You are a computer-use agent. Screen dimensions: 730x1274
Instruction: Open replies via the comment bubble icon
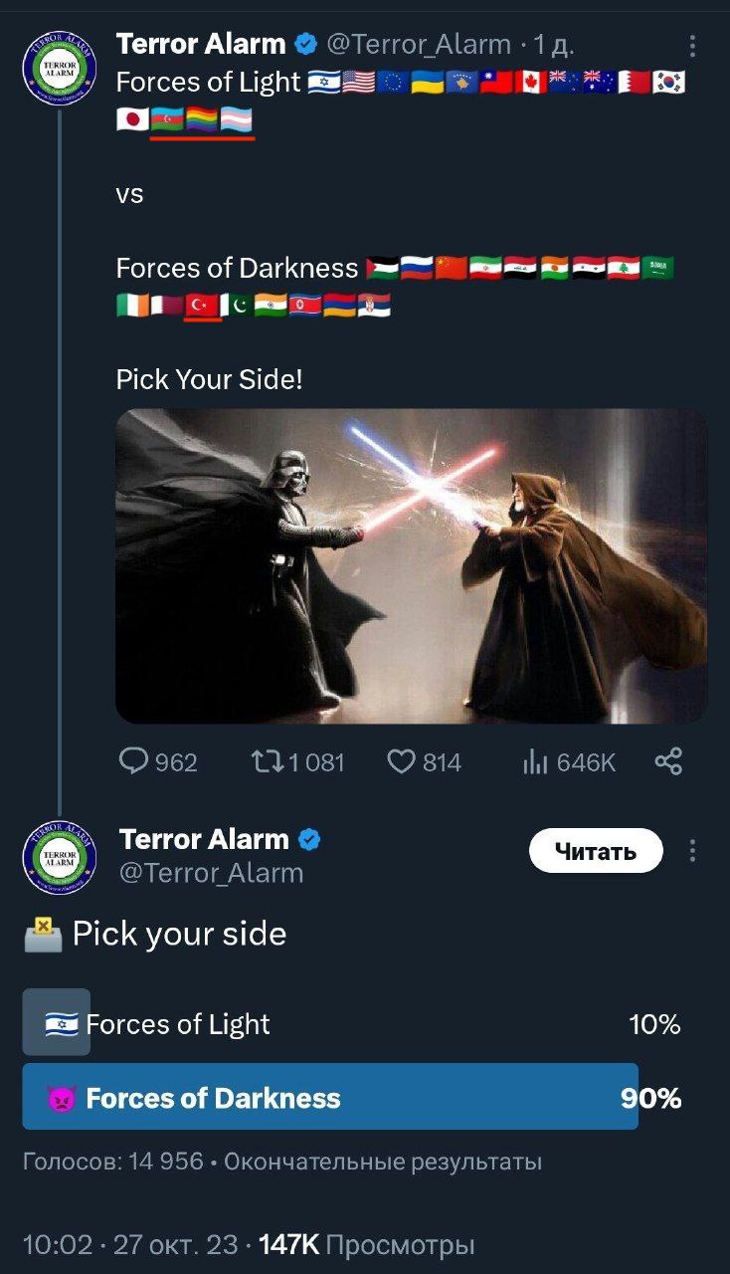[133, 762]
